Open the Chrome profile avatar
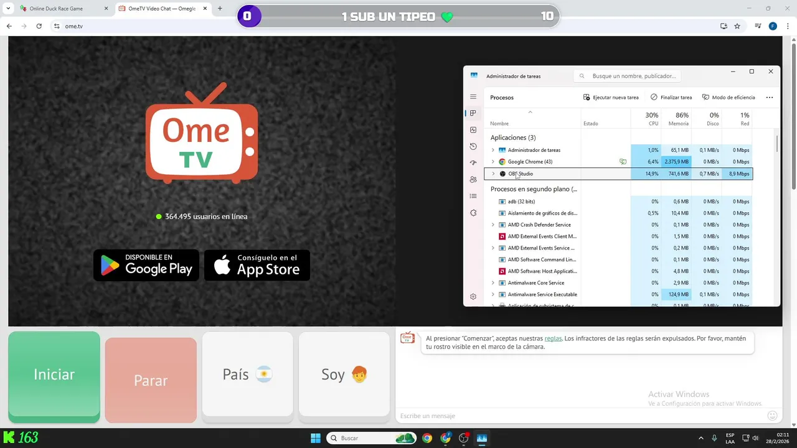Image resolution: width=797 pixels, height=448 pixels. [773, 26]
